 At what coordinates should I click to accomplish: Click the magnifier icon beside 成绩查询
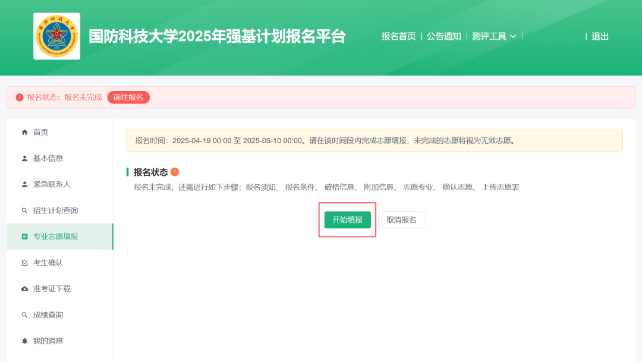[24, 315]
